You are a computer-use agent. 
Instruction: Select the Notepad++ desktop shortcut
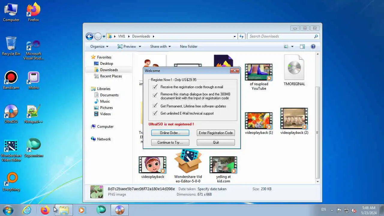[x=34, y=114]
